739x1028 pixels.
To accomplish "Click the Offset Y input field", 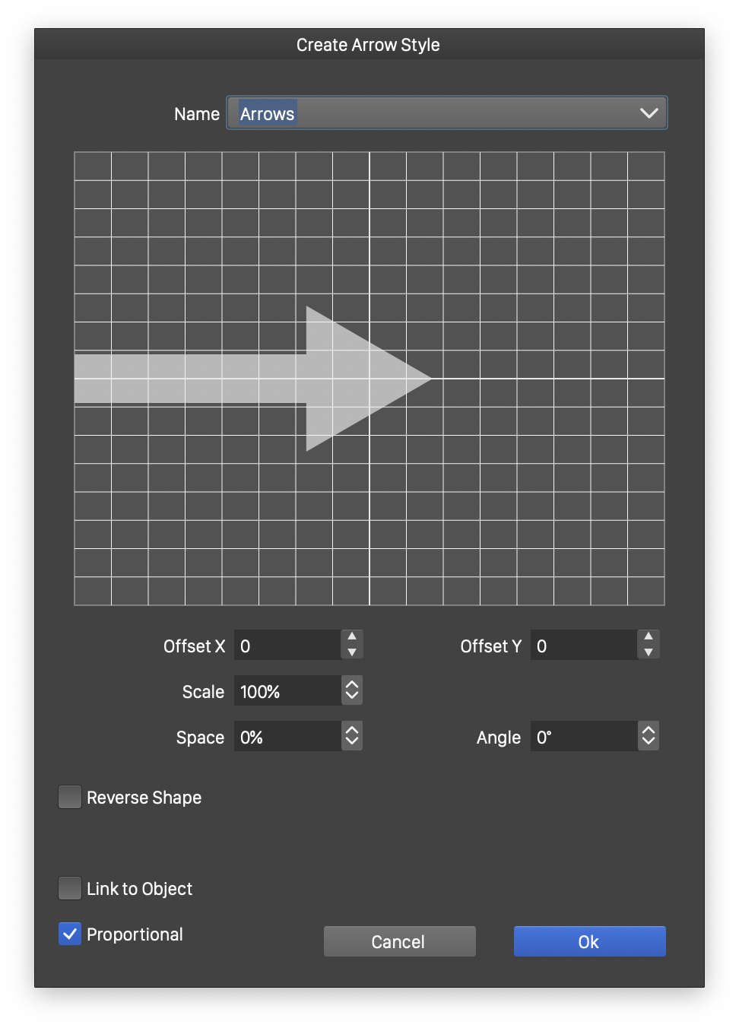I will coord(584,646).
